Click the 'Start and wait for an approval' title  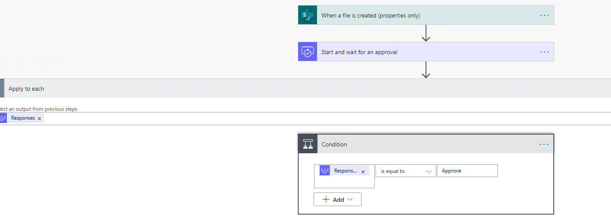click(x=359, y=52)
